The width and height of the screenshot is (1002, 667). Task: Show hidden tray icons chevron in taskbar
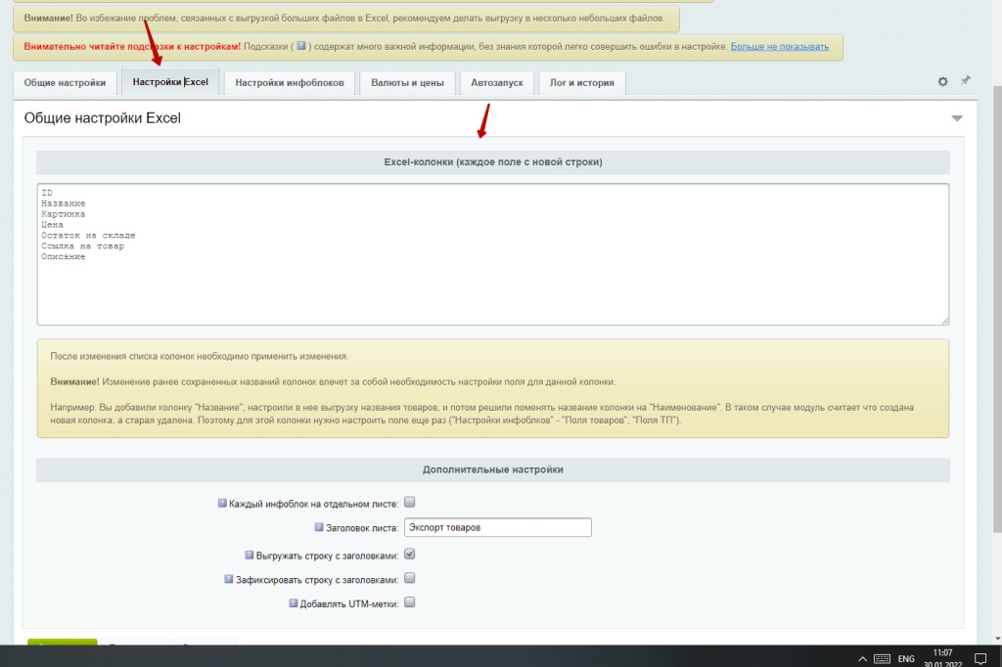862,659
